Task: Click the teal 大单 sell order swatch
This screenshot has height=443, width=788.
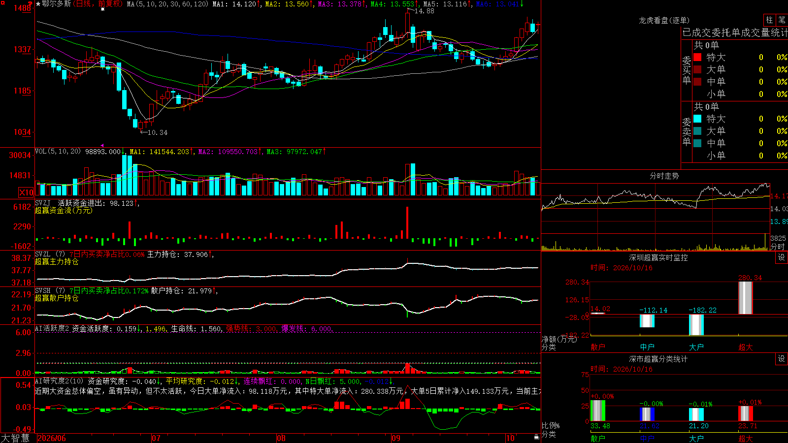Action: coord(697,131)
